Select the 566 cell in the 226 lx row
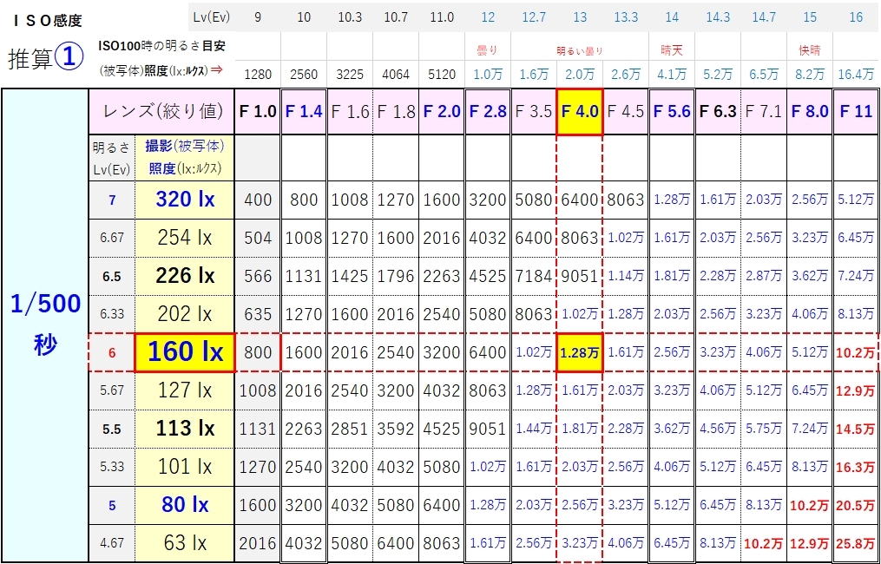Image resolution: width=881 pixels, height=564 pixels. point(257,276)
